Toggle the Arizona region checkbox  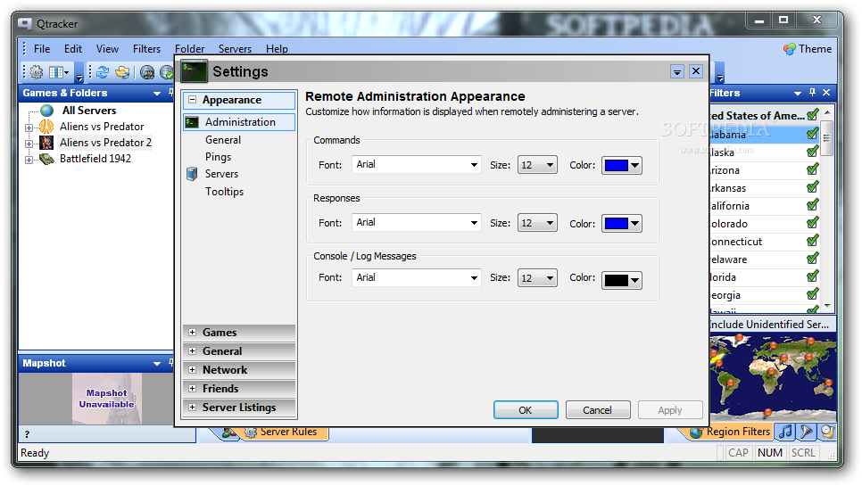pyautogui.click(x=813, y=169)
